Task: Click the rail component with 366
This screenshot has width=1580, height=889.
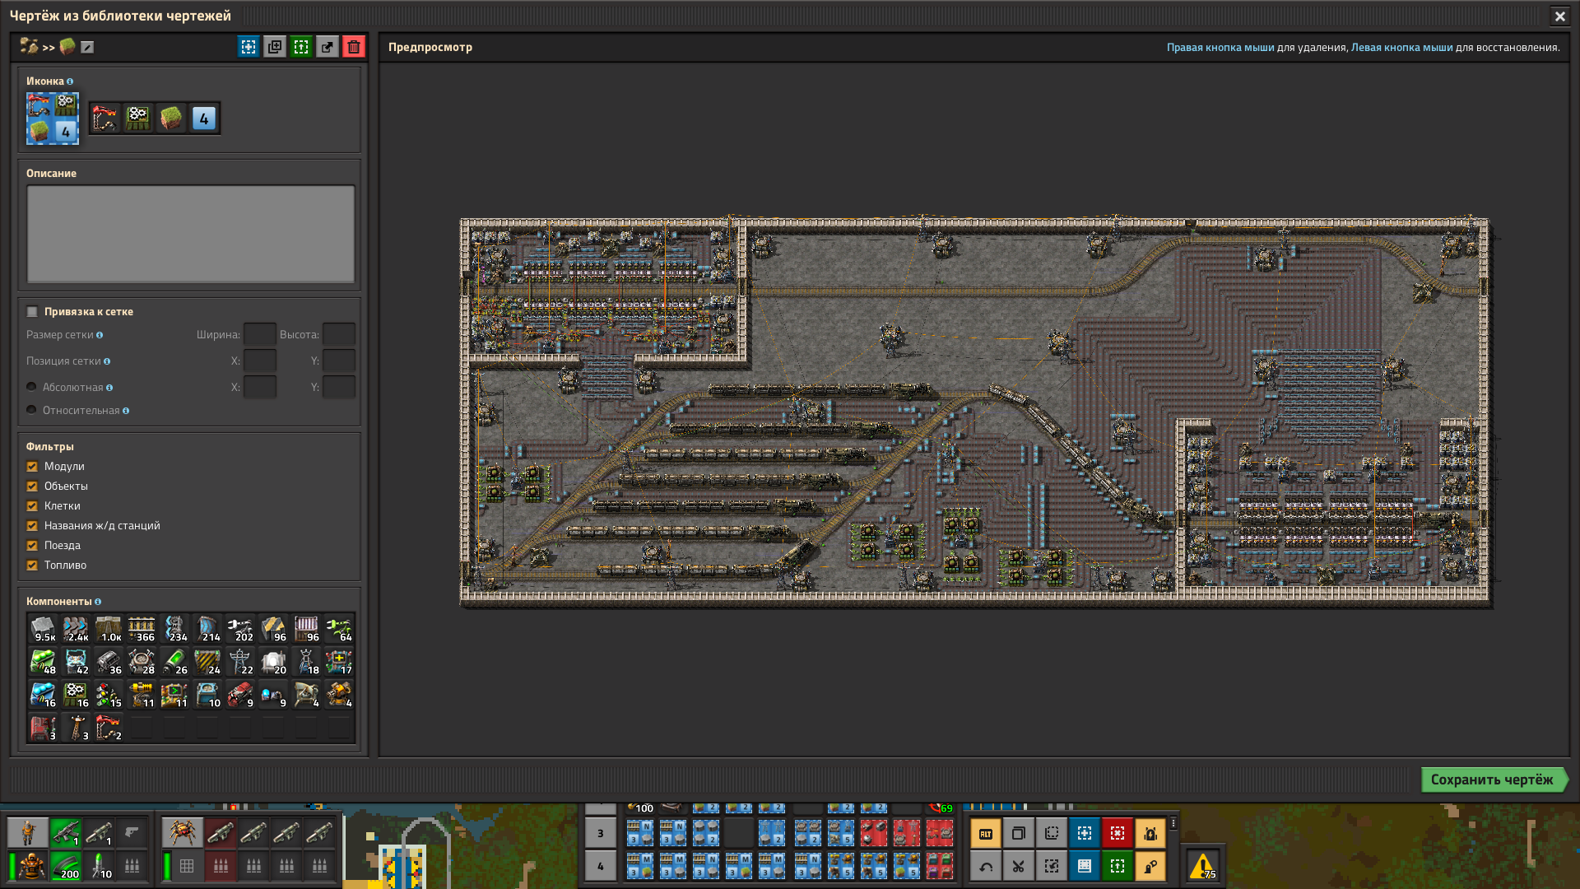Action: (x=142, y=629)
